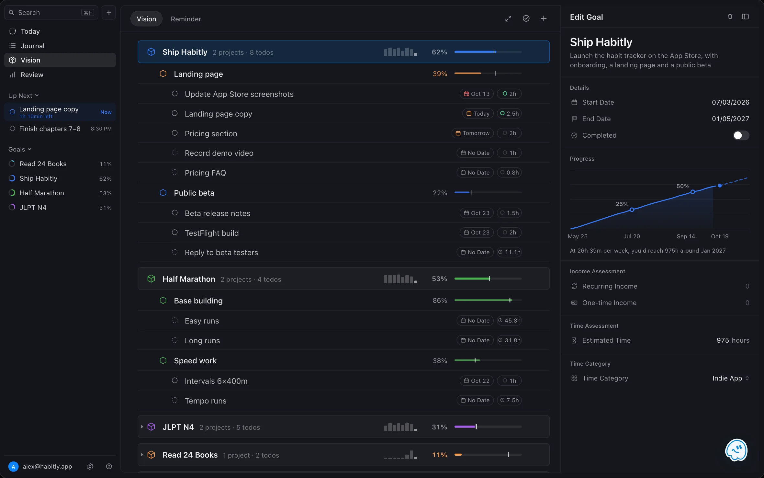The image size is (764, 478).
Task: Open settings gear next to alex@habitly.app
Action: pos(90,466)
